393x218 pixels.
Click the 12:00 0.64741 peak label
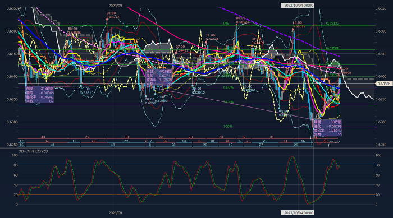pos(212,38)
